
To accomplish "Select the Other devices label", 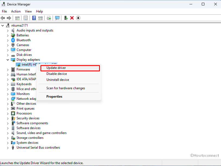I will 26,104.
